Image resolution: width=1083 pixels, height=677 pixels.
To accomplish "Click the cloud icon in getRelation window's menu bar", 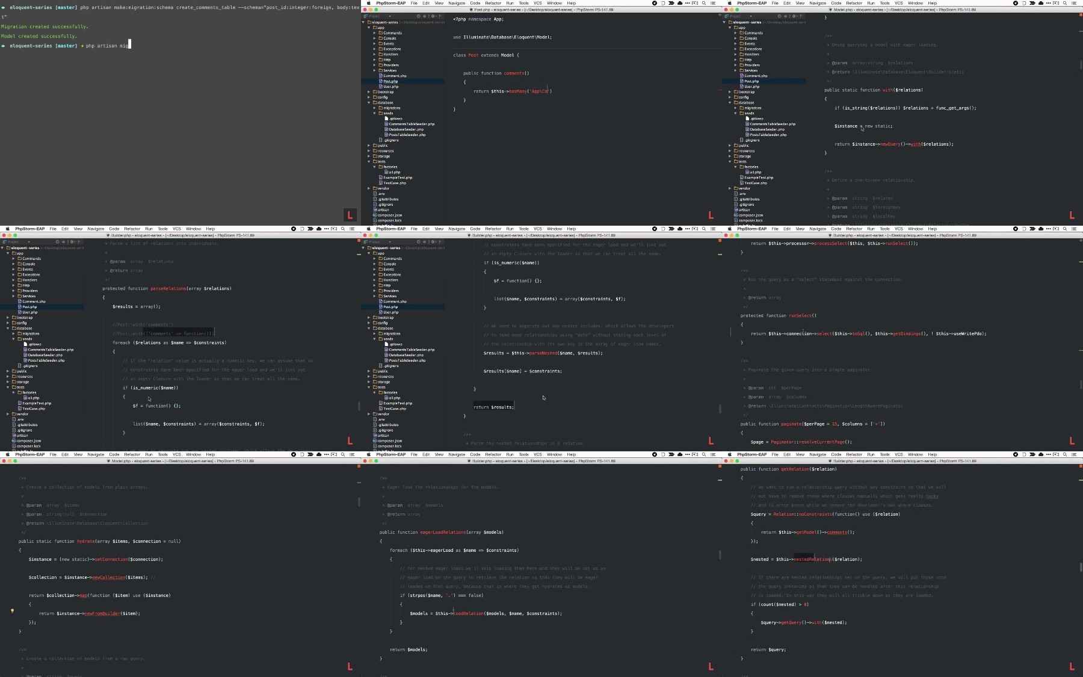I will (x=1041, y=454).
